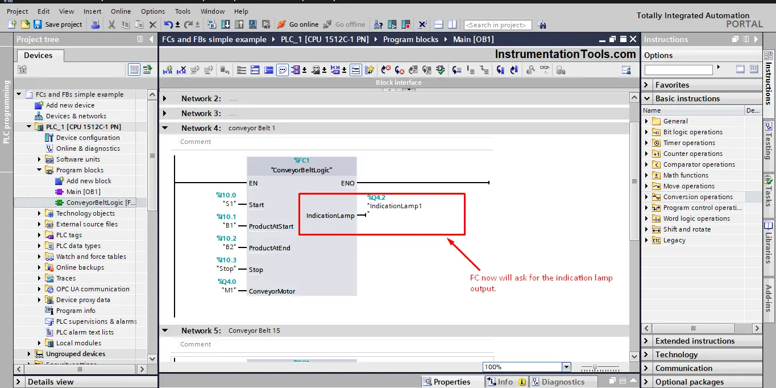Image resolution: width=776 pixels, height=388 pixels.
Task: Open the Options menu
Action: (x=153, y=11)
